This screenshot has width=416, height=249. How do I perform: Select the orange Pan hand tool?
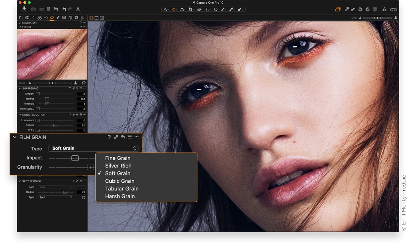coord(174,9)
